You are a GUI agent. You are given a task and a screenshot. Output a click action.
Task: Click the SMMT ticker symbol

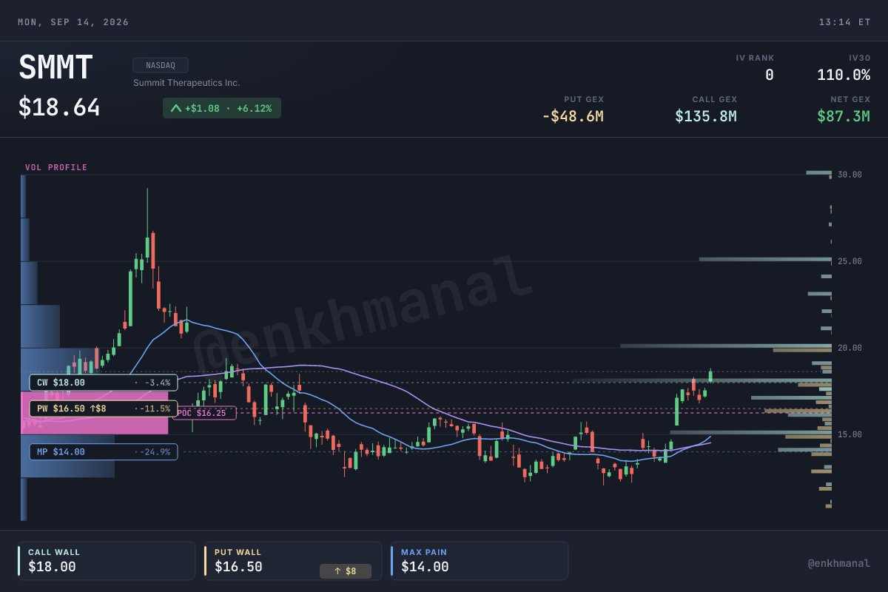(x=55, y=69)
